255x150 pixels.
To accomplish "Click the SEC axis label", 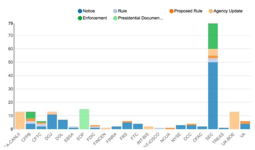I will pyautogui.click(x=209, y=137).
